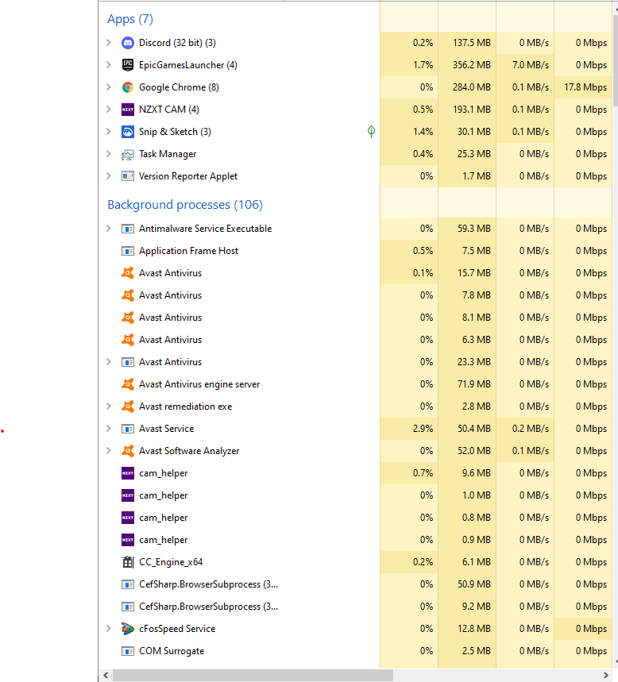
Task: Click the Avast icon with 15.7 MB memory
Action: [128, 272]
